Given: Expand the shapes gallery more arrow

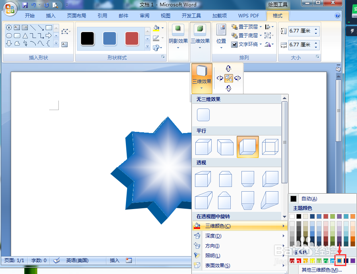Looking at the screenshot, I should pos(56,44).
